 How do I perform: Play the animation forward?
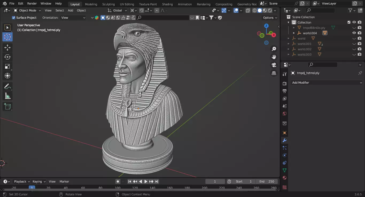[146, 181]
